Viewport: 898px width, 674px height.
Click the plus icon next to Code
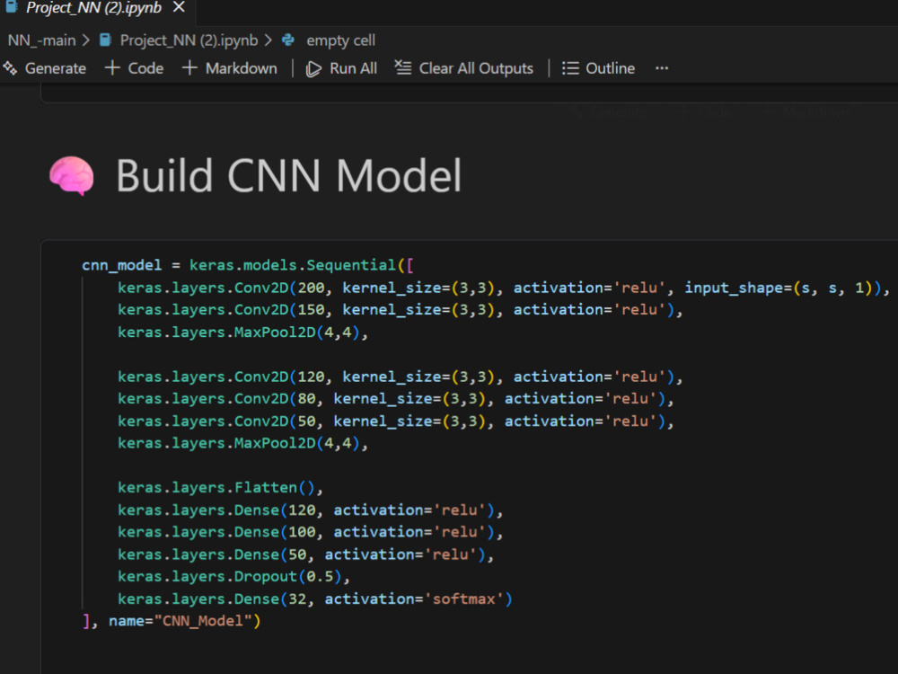tap(112, 68)
